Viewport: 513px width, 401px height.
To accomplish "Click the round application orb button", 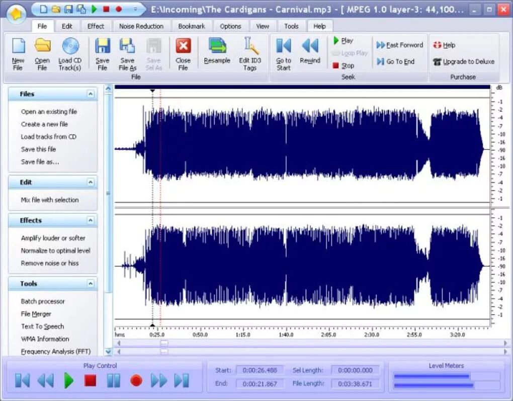I will click(x=16, y=14).
